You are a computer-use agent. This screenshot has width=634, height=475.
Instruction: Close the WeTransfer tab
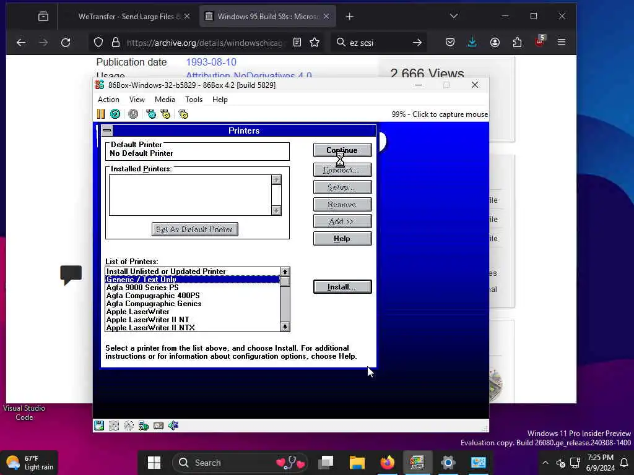point(187,16)
